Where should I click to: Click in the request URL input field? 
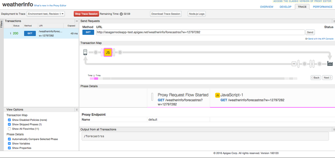200,32
